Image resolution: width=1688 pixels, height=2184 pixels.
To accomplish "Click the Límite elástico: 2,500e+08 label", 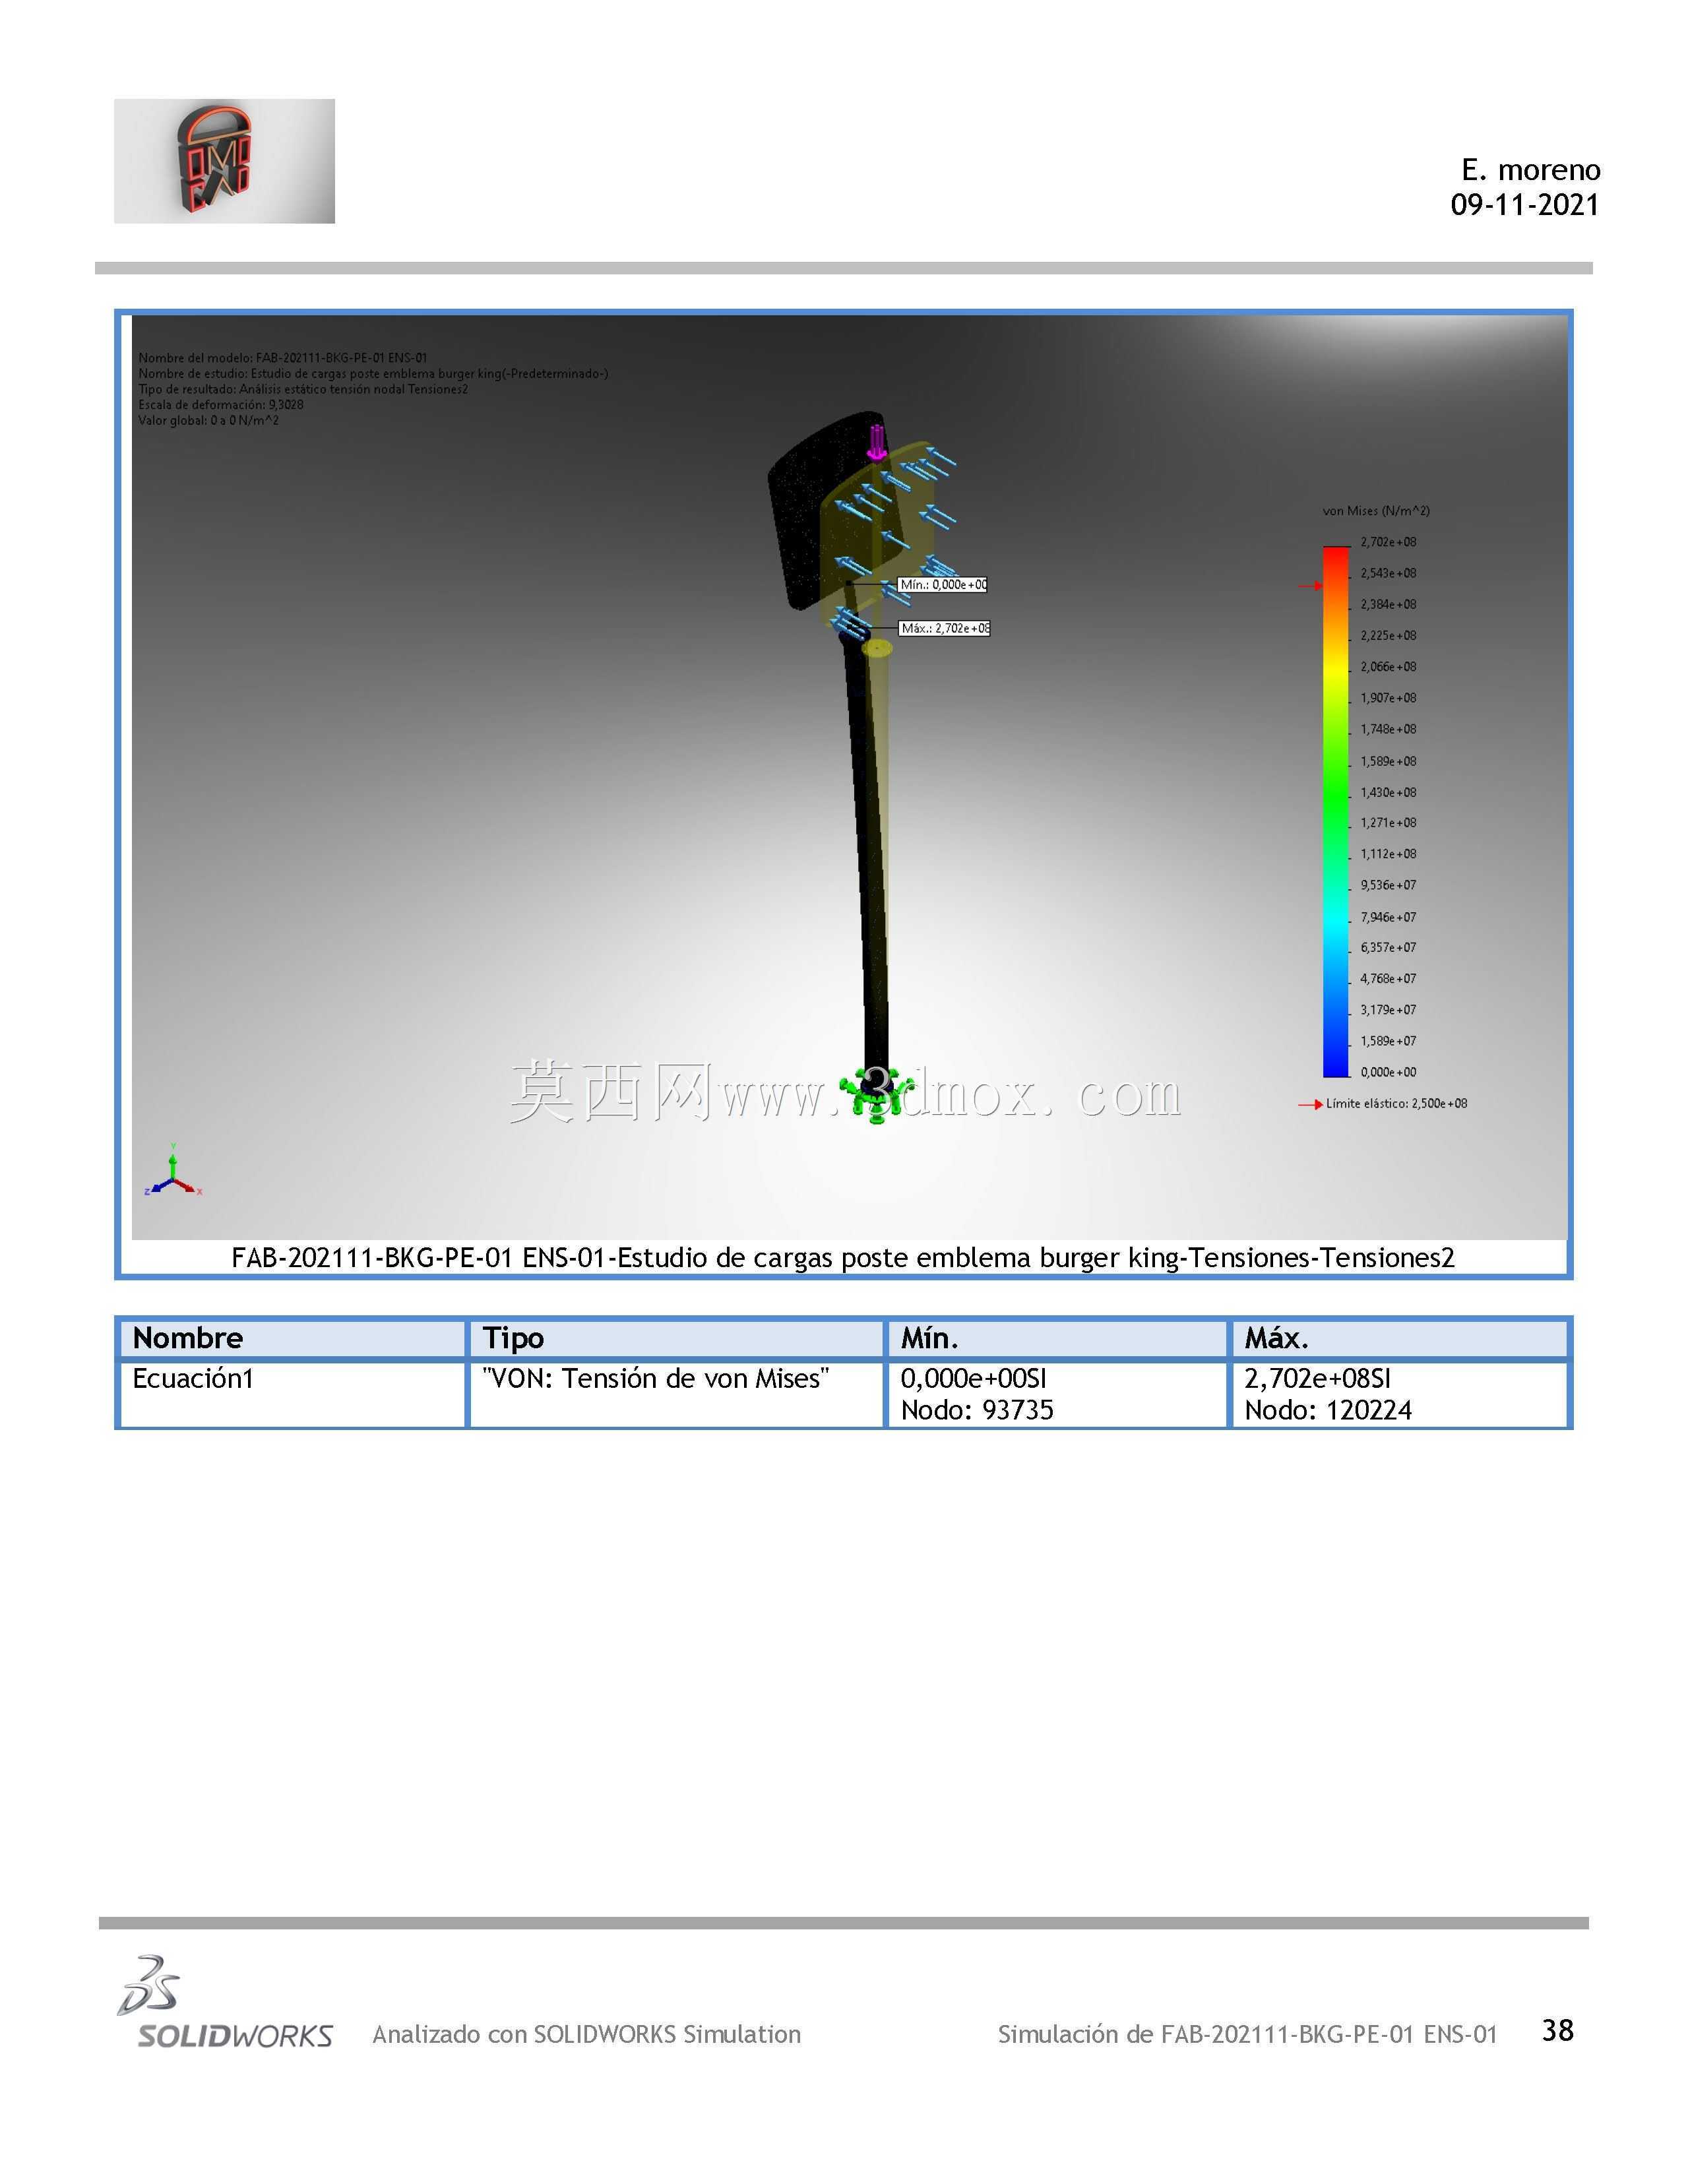I will [x=1397, y=1104].
